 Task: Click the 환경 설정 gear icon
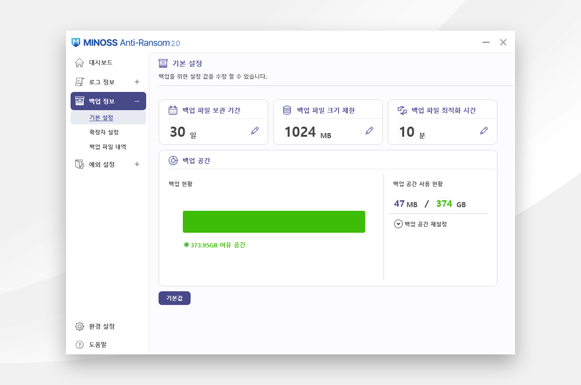[80, 326]
